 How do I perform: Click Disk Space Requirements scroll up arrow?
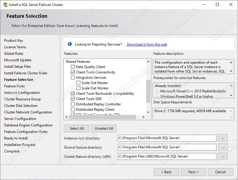pos(231,111)
